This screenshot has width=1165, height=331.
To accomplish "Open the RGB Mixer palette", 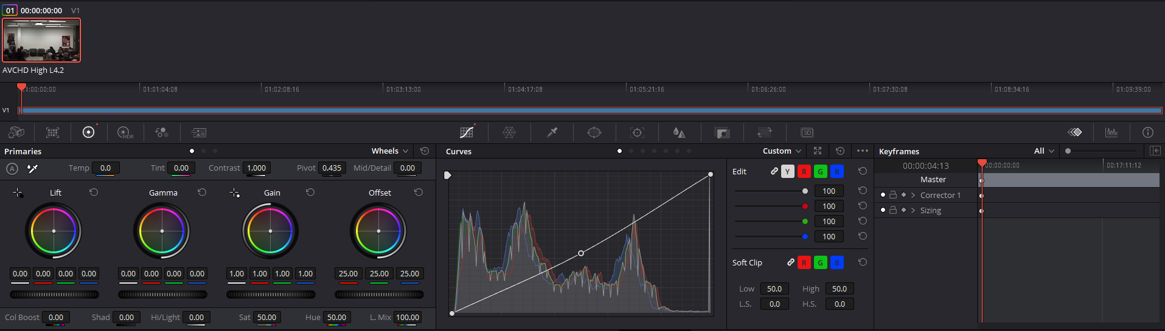I will pos(161,132).
